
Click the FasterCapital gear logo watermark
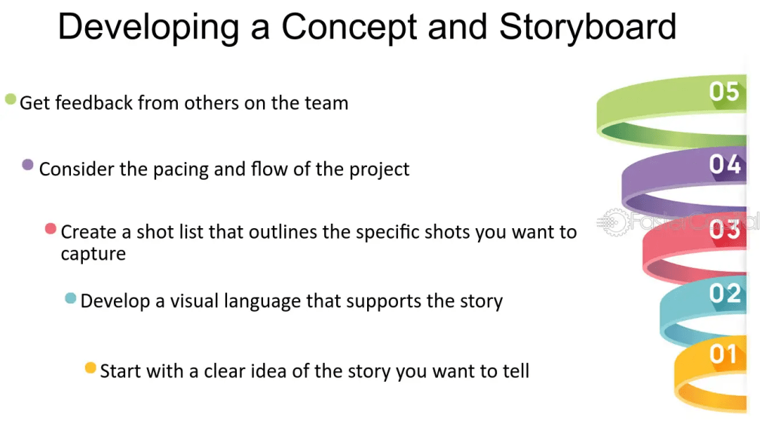click(x=612, y=222)
